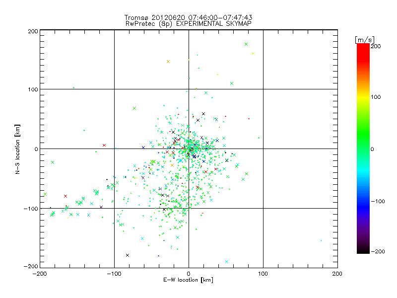Viewport: 397px width, 298px height.
Task: Click the colorbar label '200' at top
Action: (x=376, y=46)
